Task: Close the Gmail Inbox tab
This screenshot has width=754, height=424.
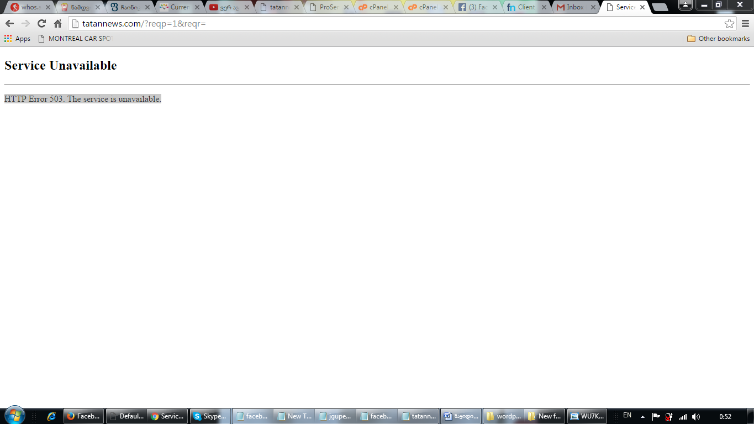Action: click(x=594, y=7)
